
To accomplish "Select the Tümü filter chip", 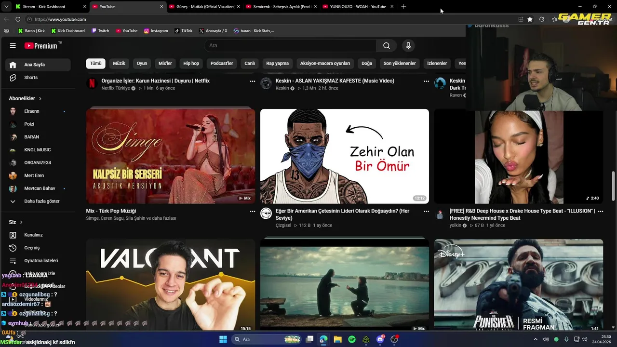I will tap(96, 64).
